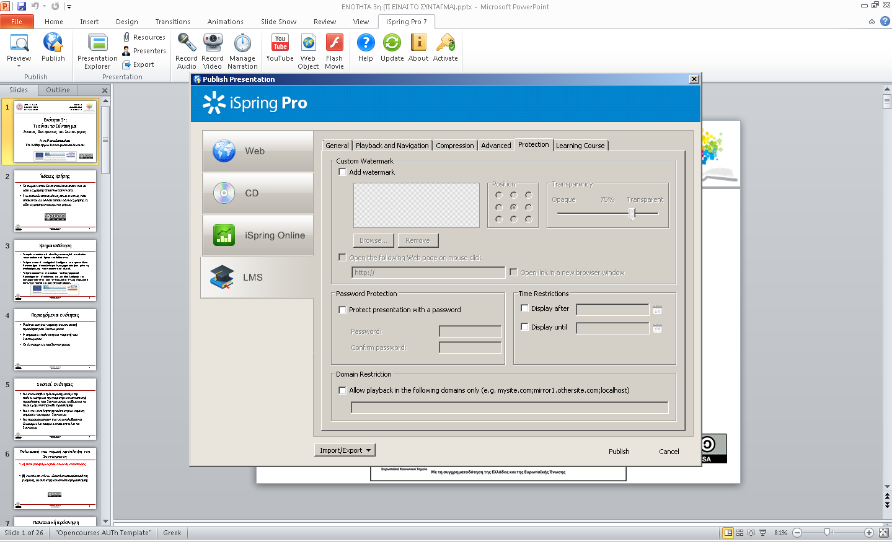Click the watermark URL input field
The image size is (892, 542).
coord(428,273)
